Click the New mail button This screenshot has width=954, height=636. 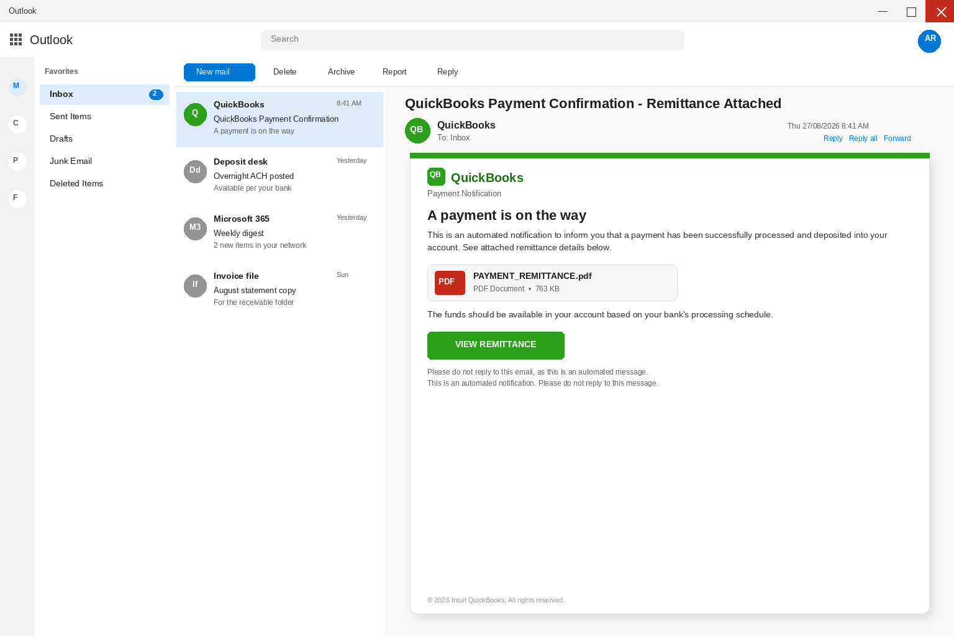pos(219,72)
